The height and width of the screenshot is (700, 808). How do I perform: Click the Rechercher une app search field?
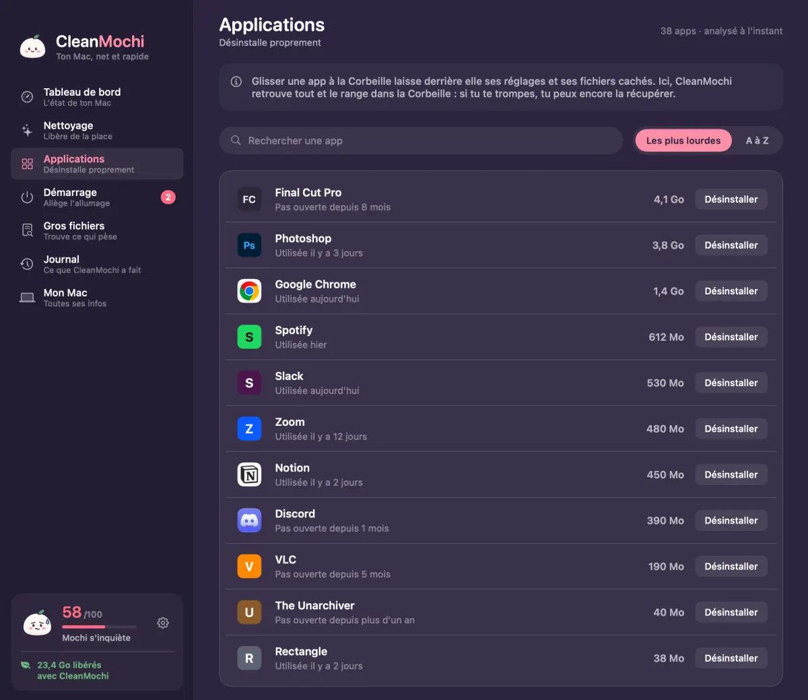pyautogui.click(x=421, y=140)
